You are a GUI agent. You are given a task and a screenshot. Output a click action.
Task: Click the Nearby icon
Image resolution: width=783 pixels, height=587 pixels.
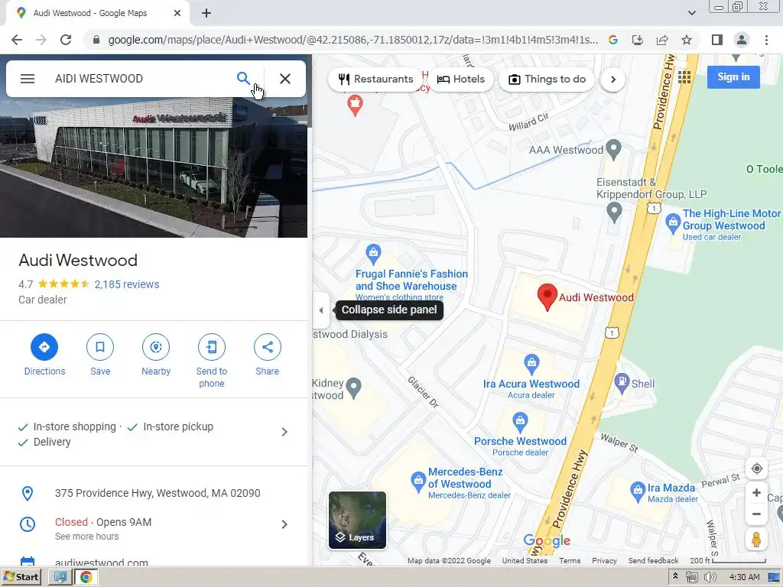(x=156, y=347)
